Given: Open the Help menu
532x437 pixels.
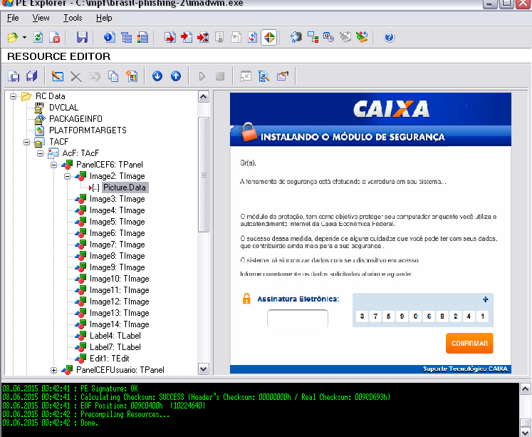Looking at the screenshot, I should pyautogui.click(x=104, y=18).
